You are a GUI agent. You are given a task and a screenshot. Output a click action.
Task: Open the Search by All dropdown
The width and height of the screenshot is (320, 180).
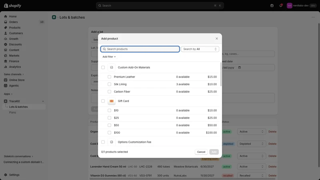pyautogui.click(x=200, y=49)
